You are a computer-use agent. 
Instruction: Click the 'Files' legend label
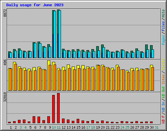pyautogui.click(x=163, y=26)
